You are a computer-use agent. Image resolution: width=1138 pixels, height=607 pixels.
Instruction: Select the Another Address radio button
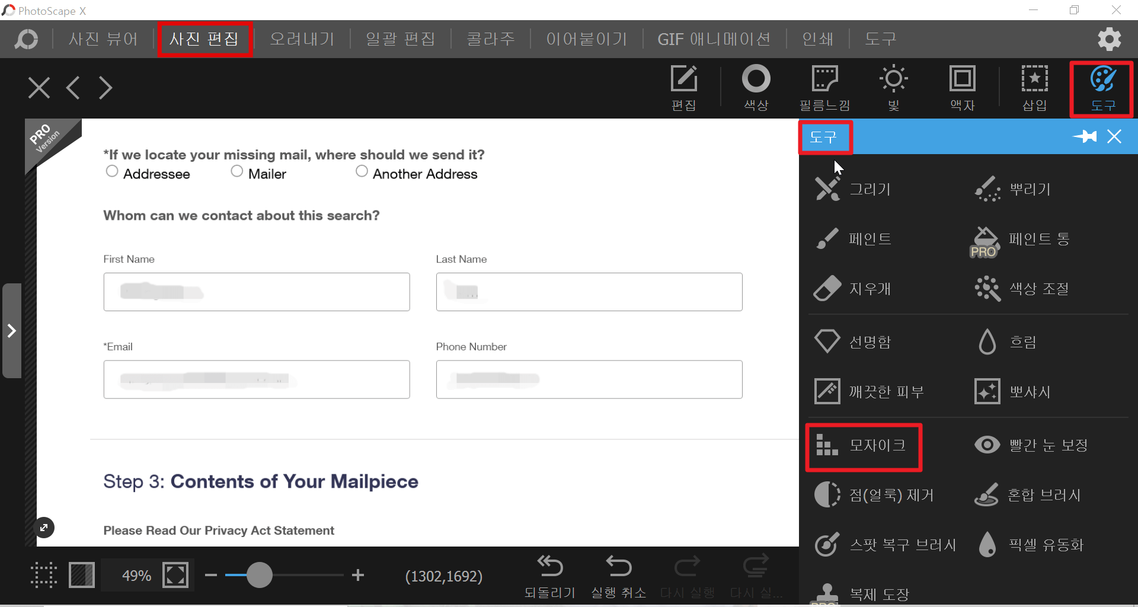tap(362, 171)
